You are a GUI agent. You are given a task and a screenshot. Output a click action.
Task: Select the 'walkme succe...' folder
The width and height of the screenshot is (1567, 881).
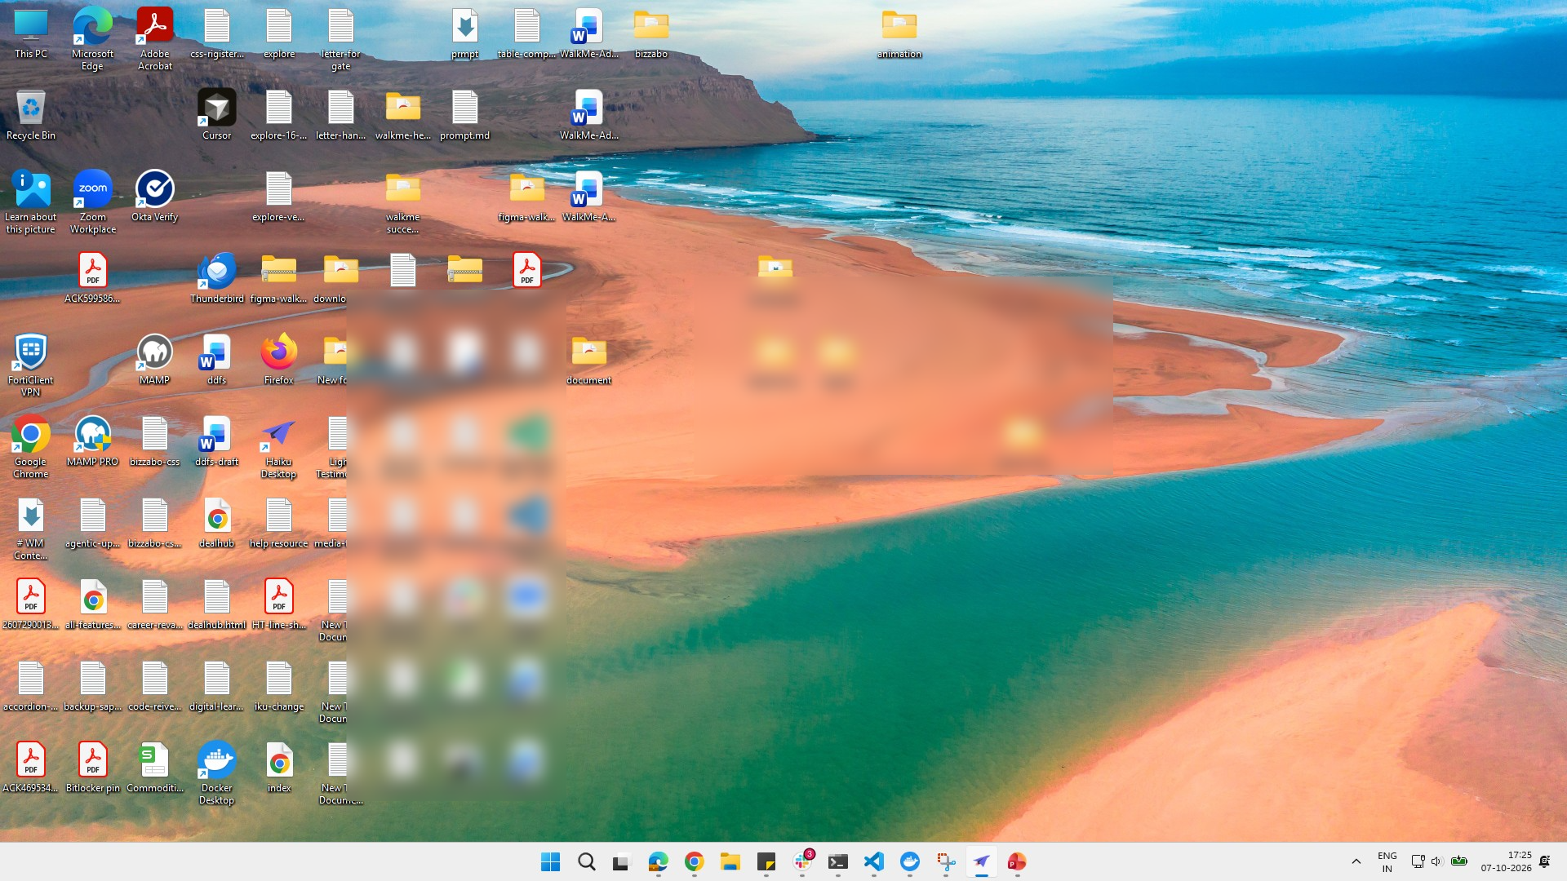[x=402, y=202]
